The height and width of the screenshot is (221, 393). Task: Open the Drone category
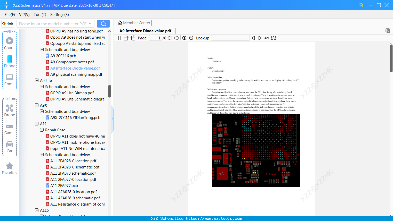[10, 110]
